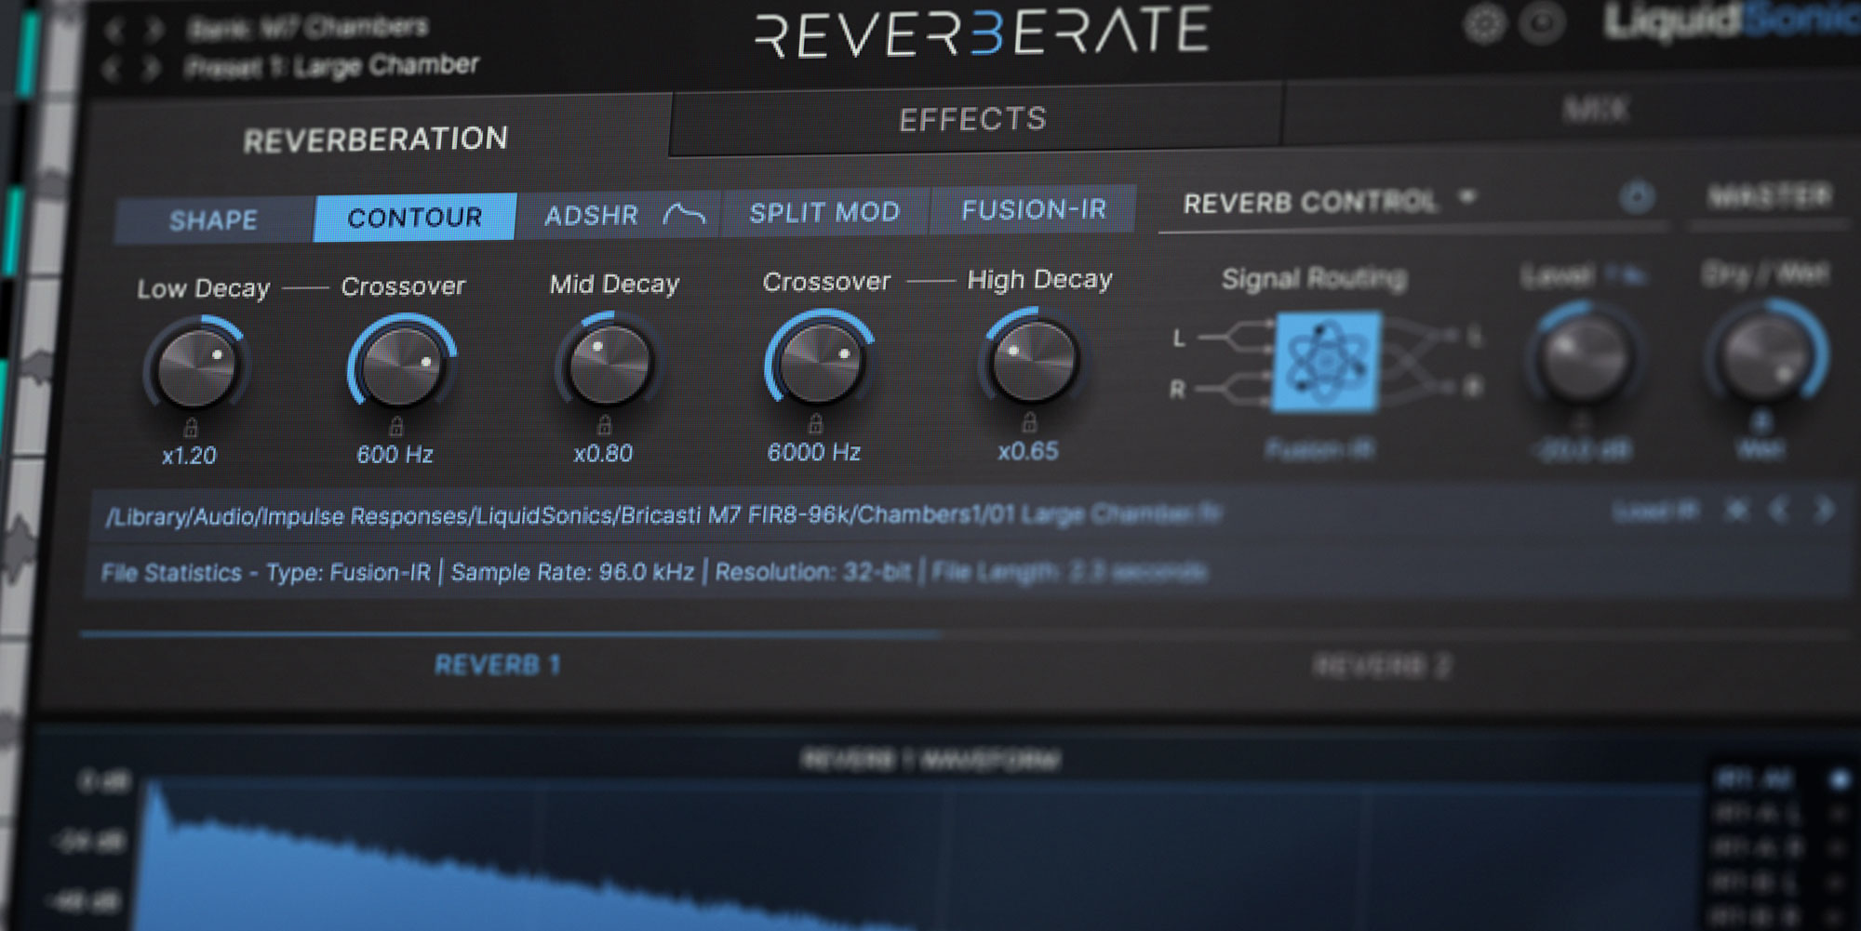Switch to the Reverberation tab
1861x931 pixels.
tap(376, 140)
